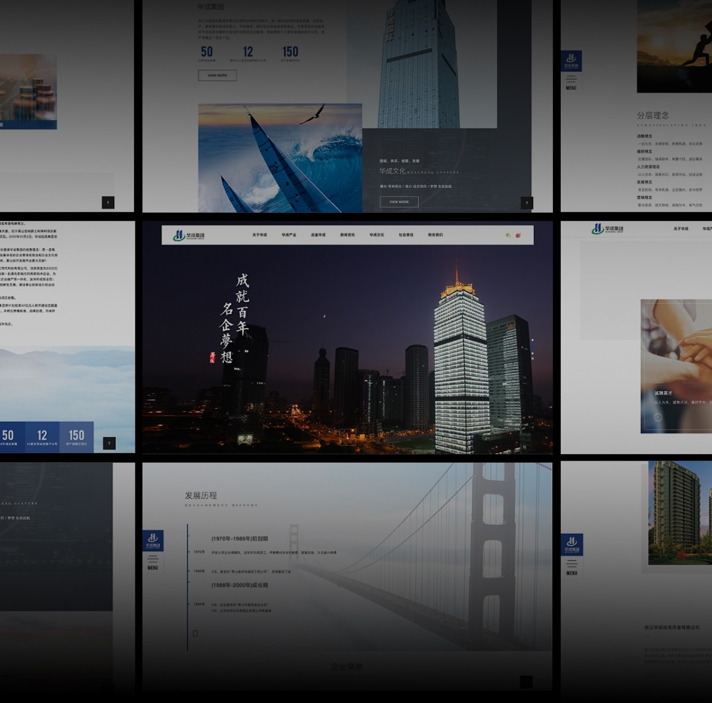
Task: Open the MENU hamburger beside the apartment image
Action: tap(571, 566)
